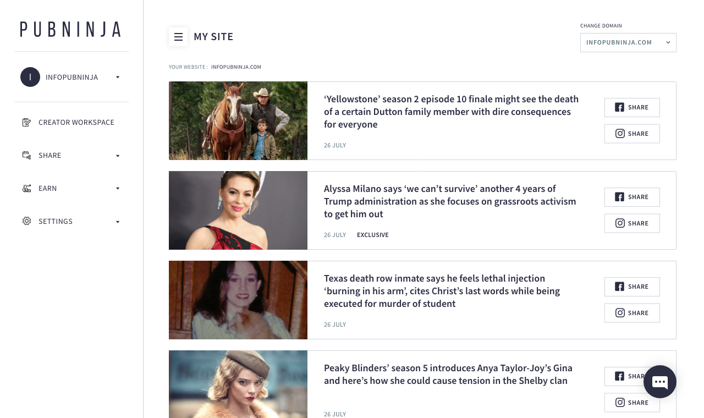Click the CHANGE DOMAIN label
Viewport: 704px width, 418px height.
tap(601, 26)
